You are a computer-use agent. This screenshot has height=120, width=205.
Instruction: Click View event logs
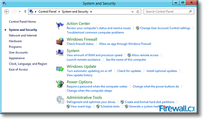[x=81, y=106]
